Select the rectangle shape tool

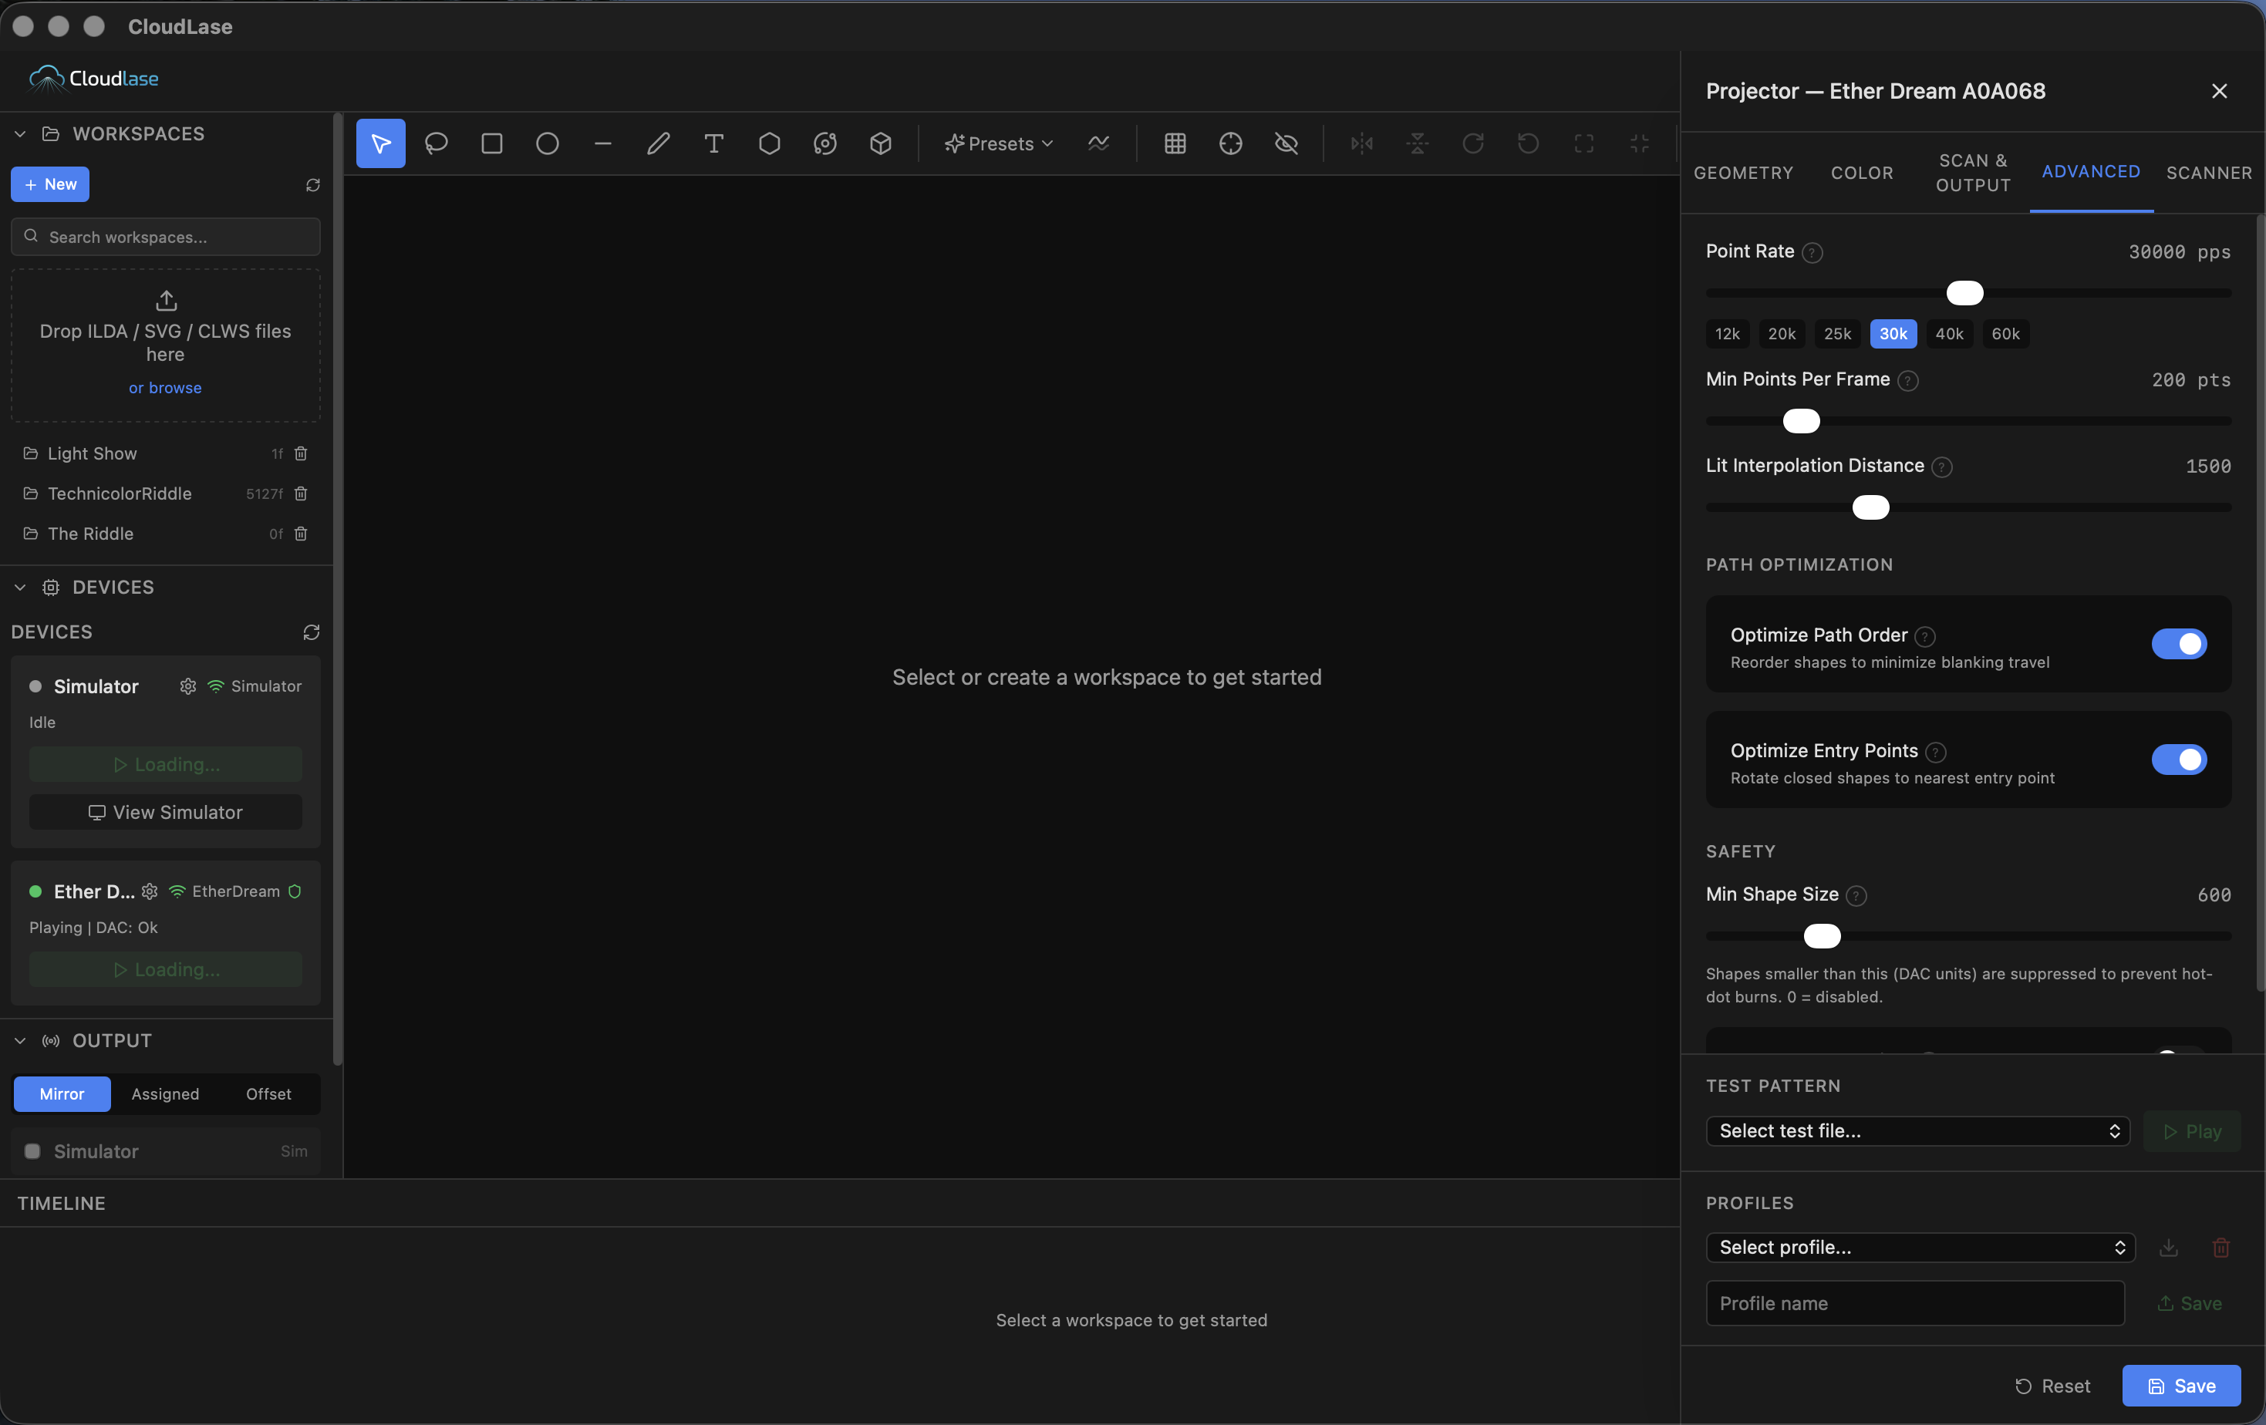491,143
